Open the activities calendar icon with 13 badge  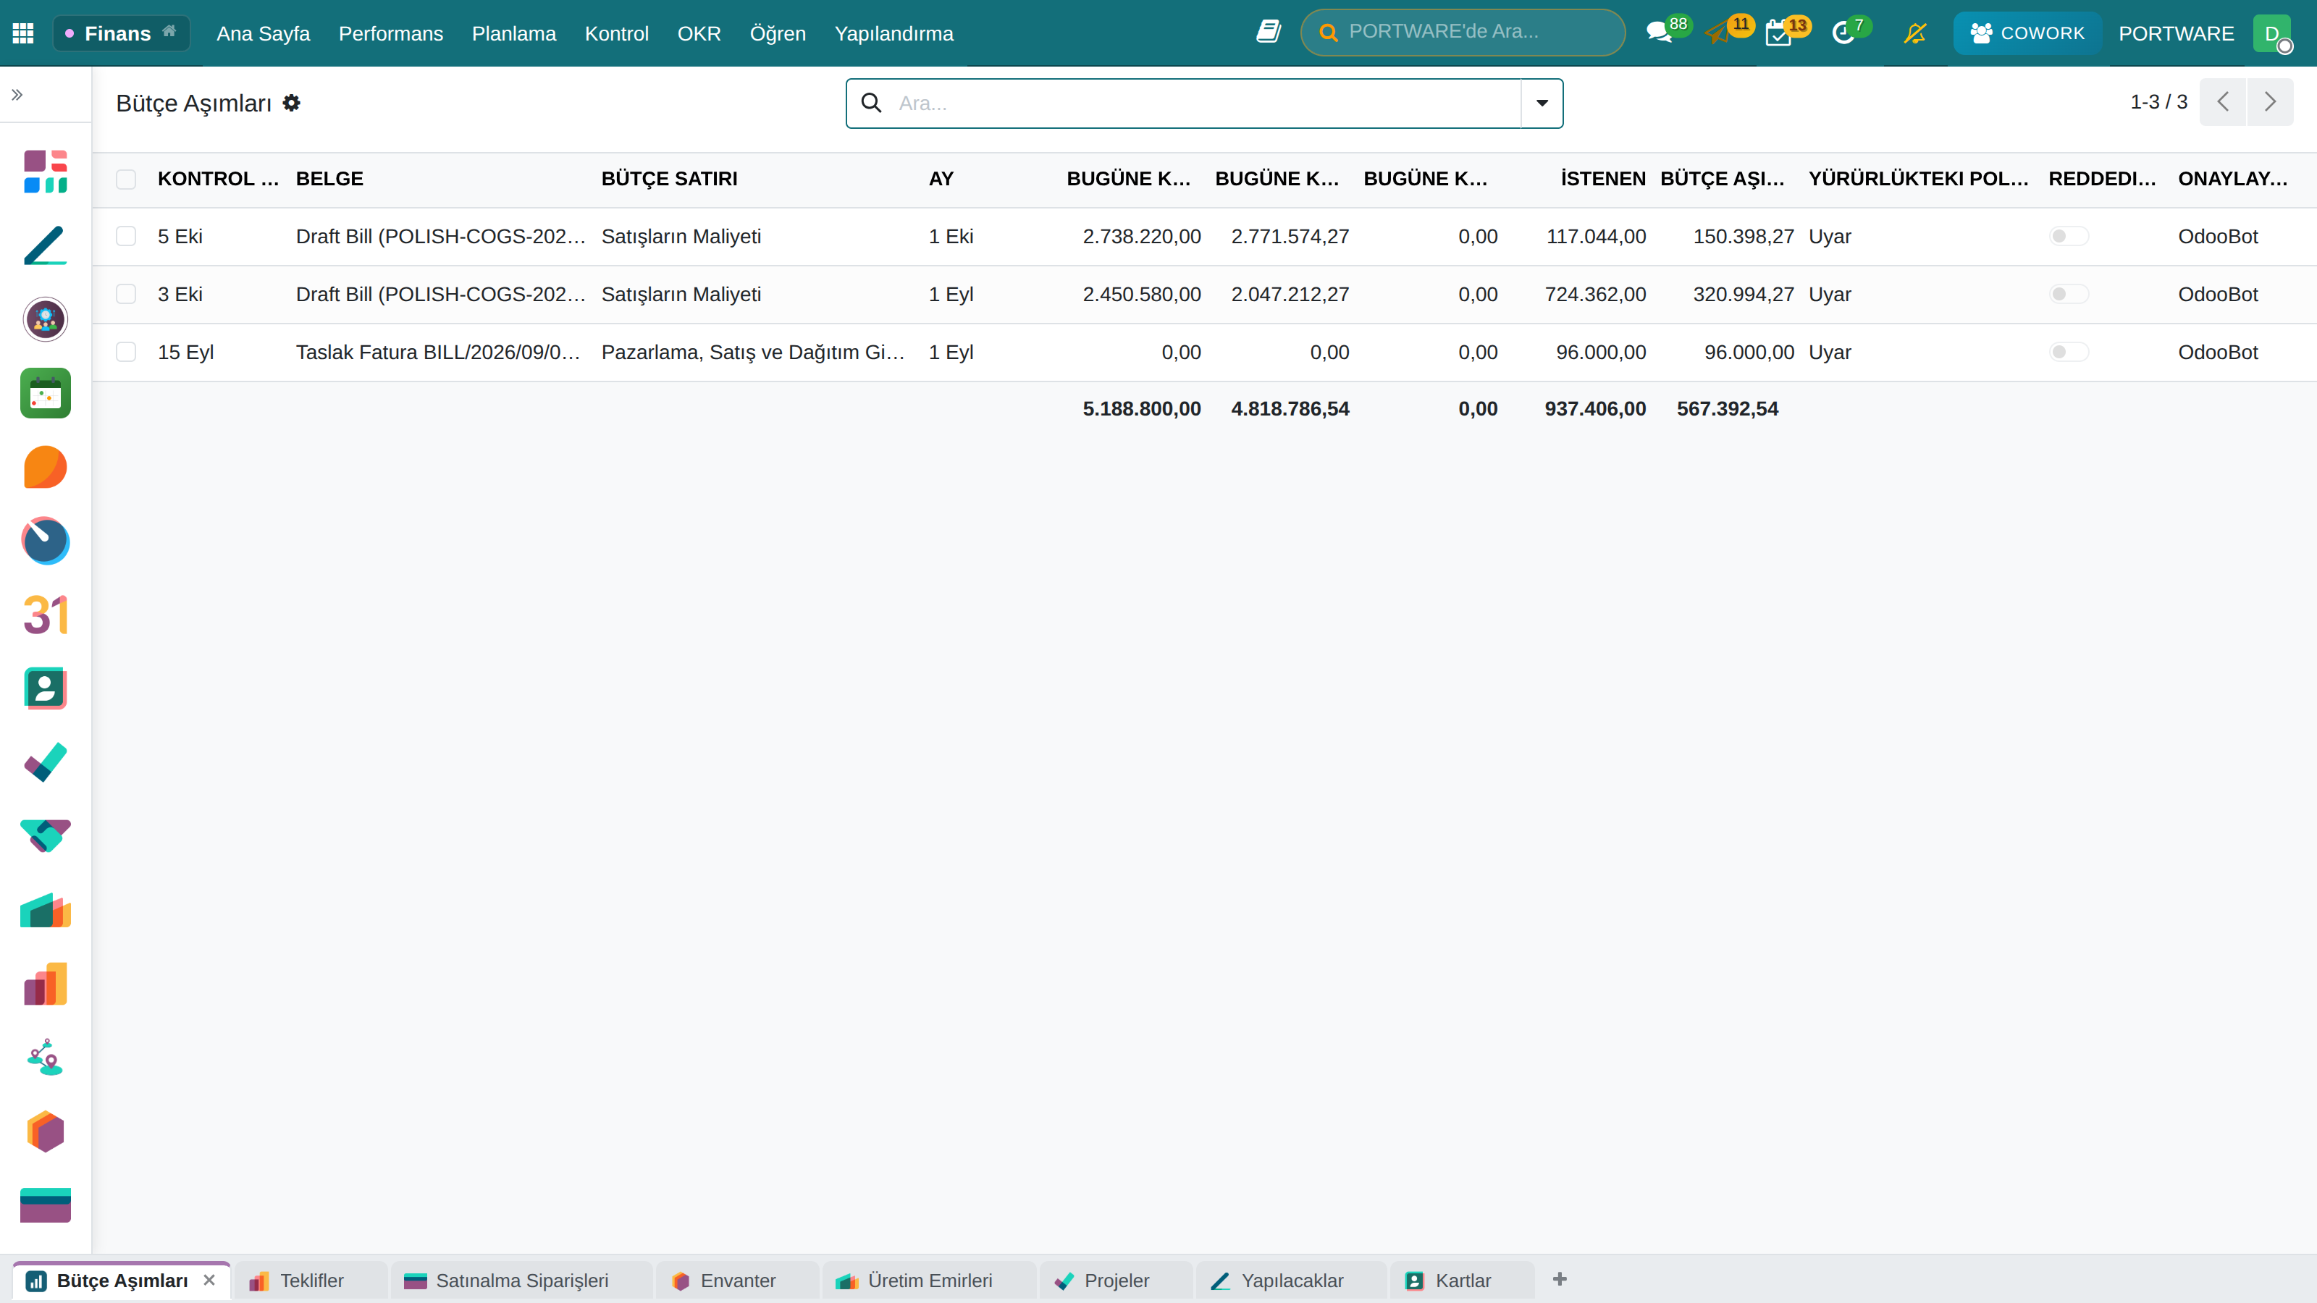point(1779,33)
